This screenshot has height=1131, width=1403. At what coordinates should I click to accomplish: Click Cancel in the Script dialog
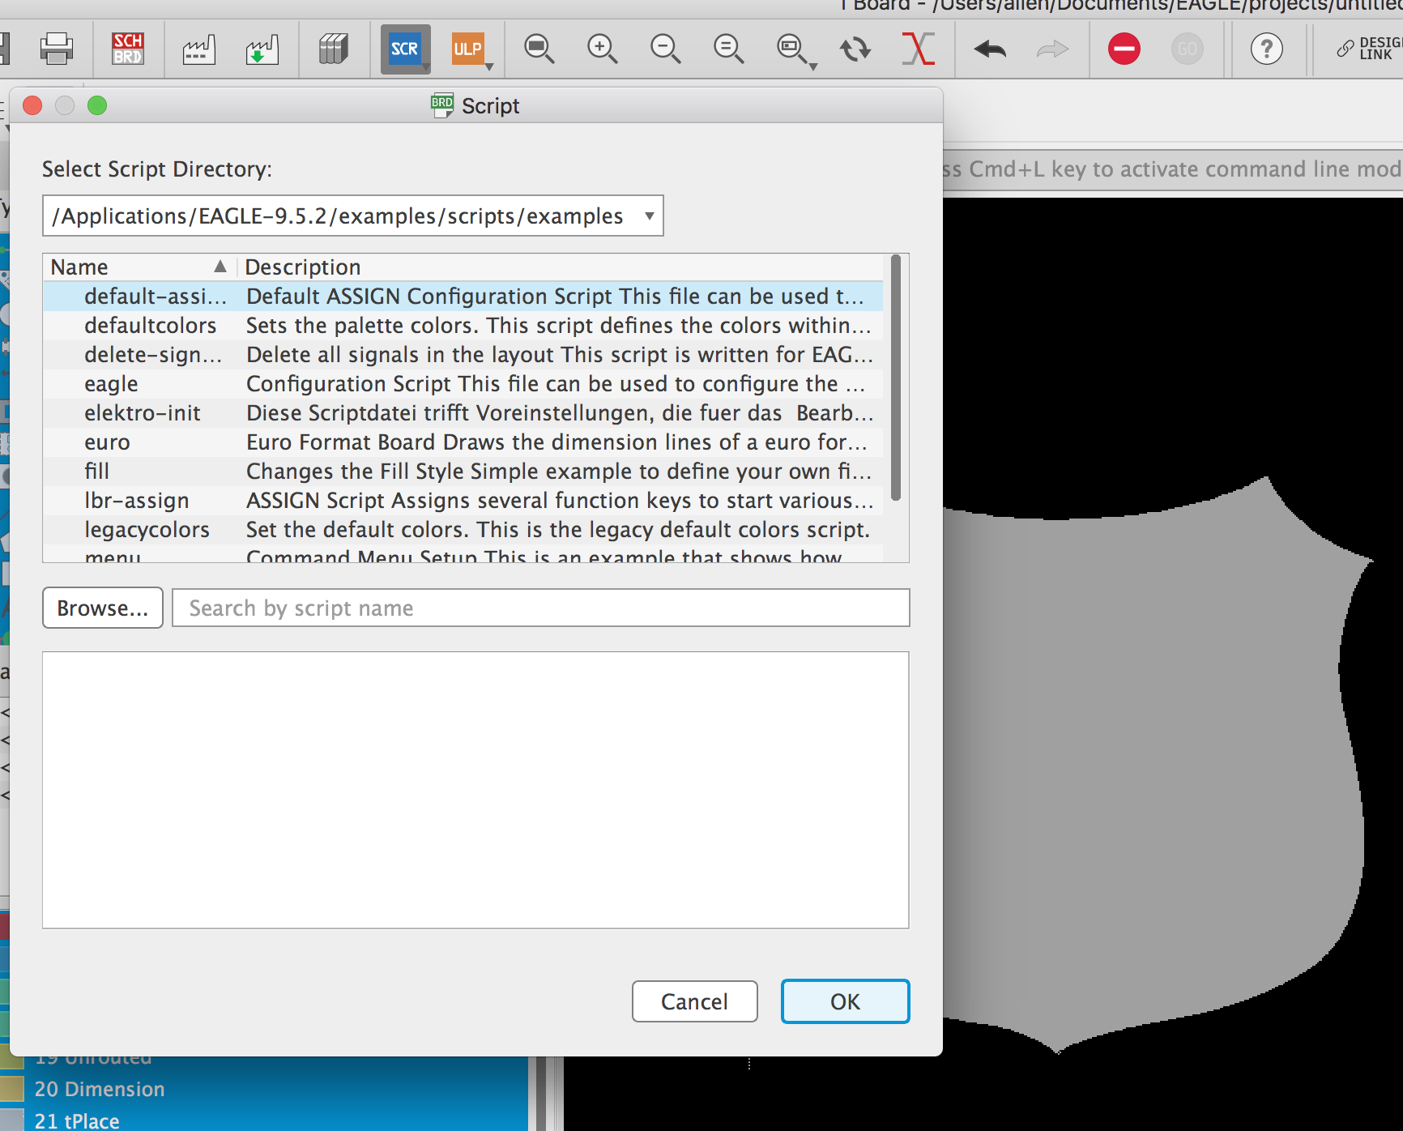click(x=695, y=1001)
